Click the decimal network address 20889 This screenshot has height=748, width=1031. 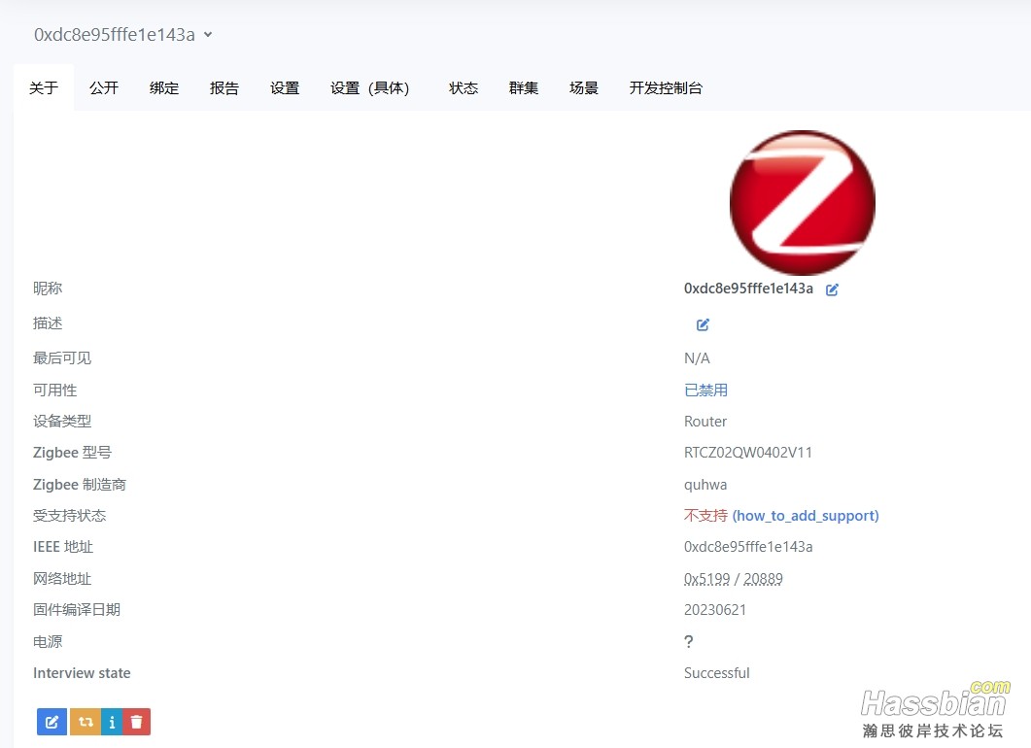point(763,579)
